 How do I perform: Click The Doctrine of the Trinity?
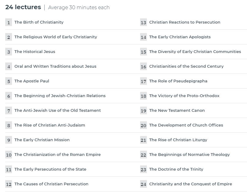[x=176, y=169]
